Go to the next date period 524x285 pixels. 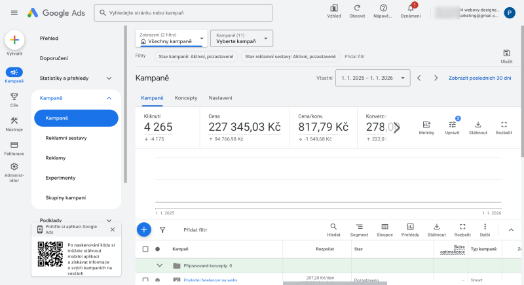coord(436,78)
